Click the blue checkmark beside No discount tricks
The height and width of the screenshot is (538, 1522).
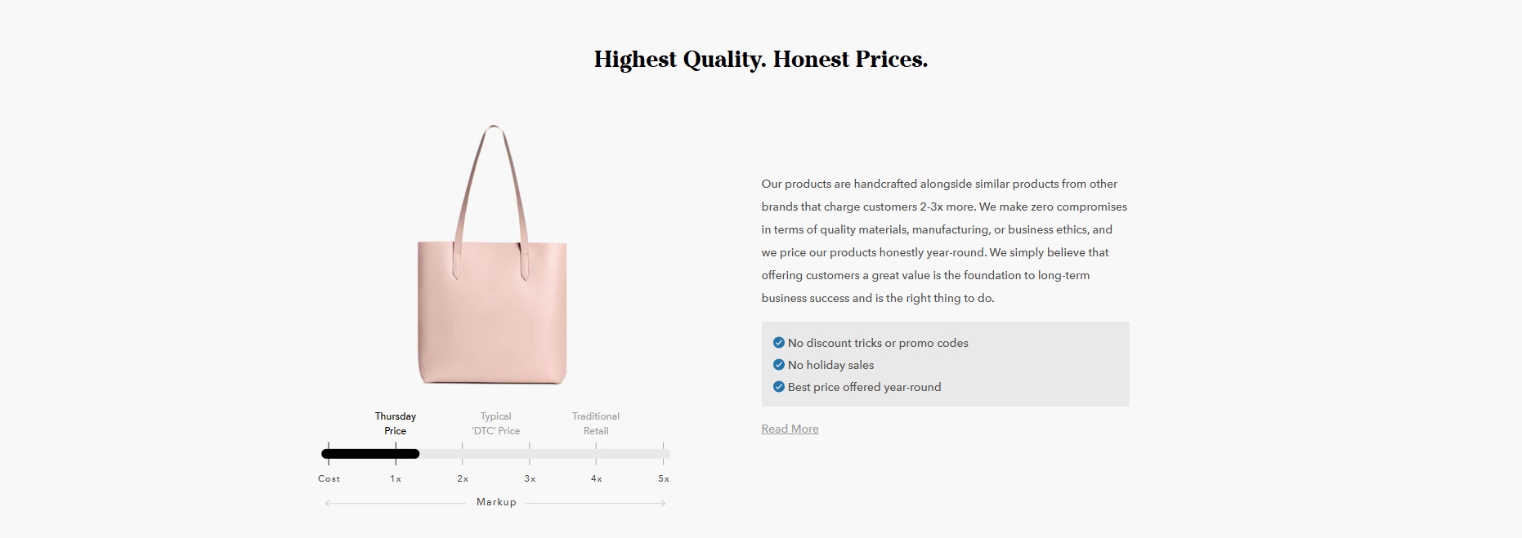pyautogui.click(x=778, y=343)
